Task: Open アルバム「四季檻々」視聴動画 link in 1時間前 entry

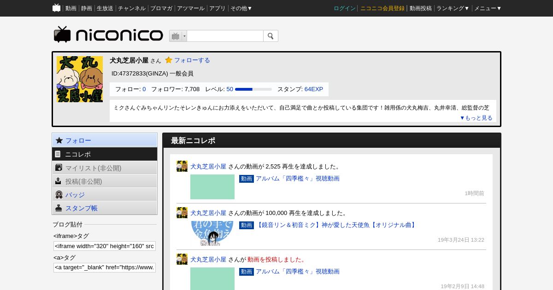Action: point(298,179)
